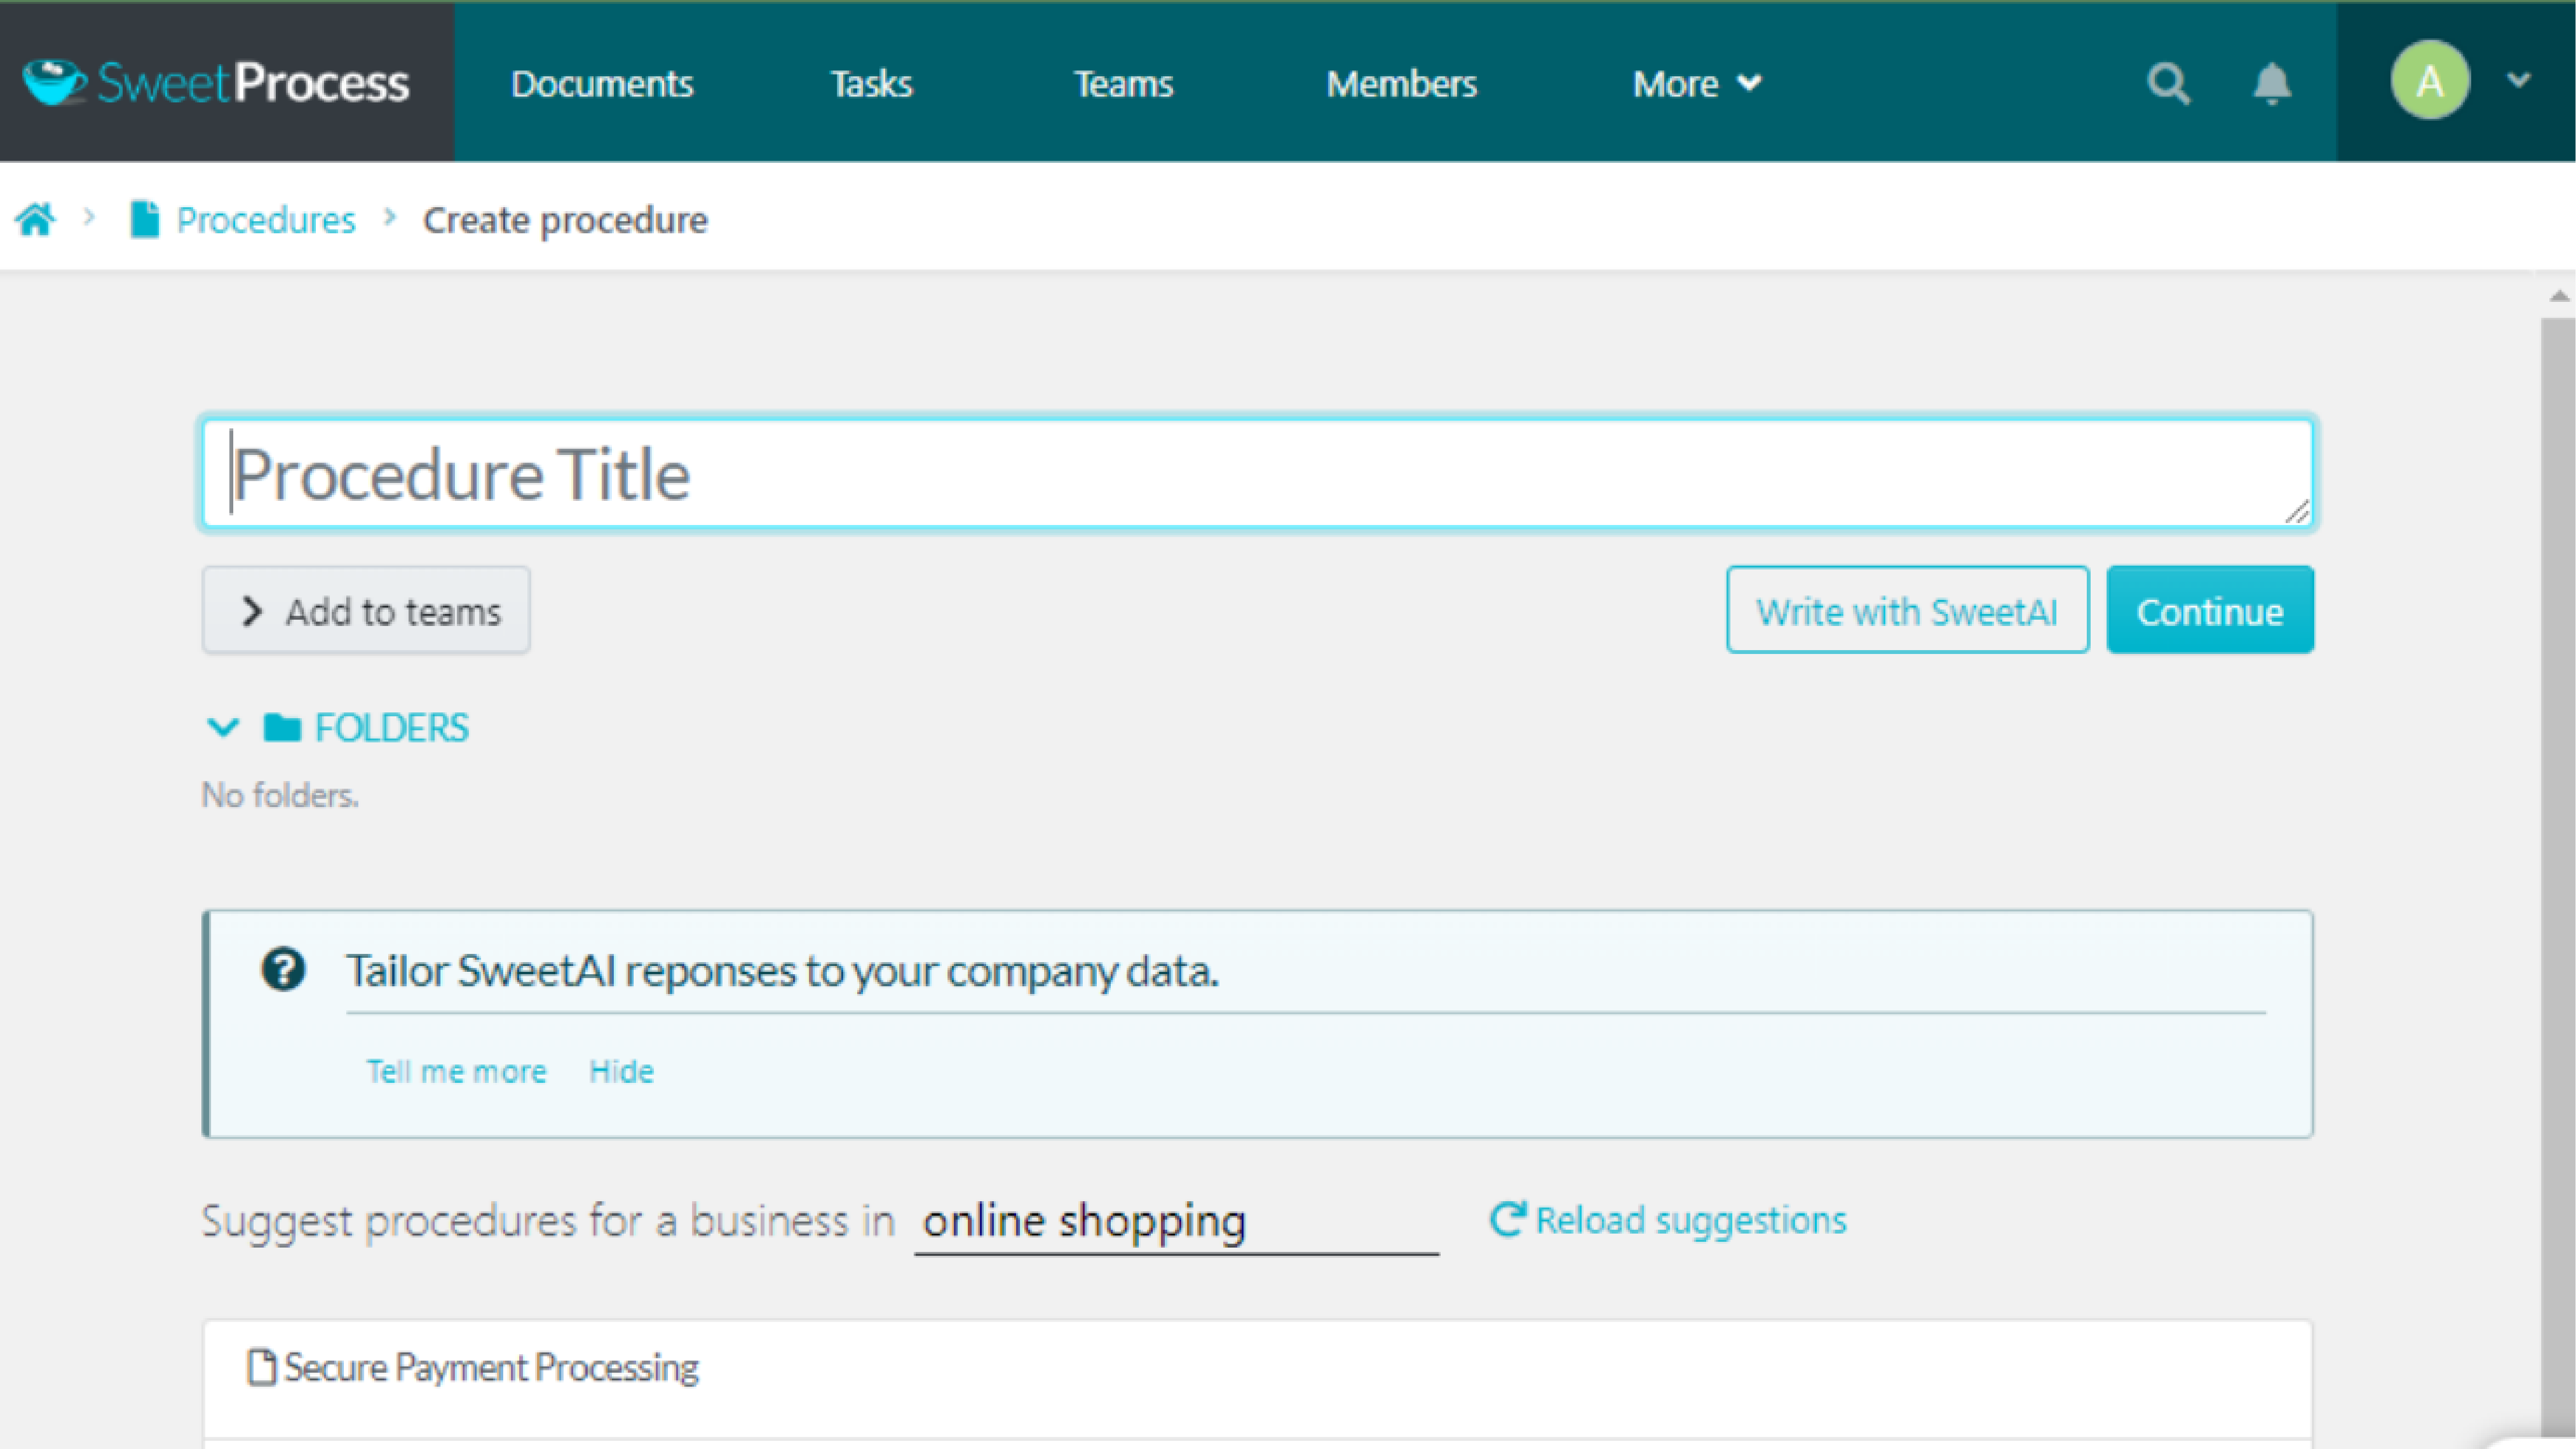Collapse the FOLDERS section chevron
Screen dimensions: 2576x1449
[222, 727]
